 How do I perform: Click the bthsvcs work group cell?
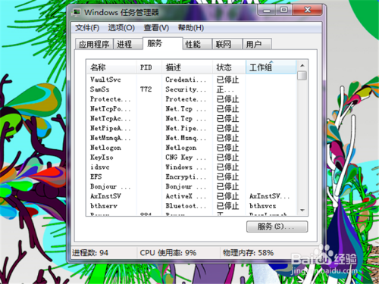263,206
